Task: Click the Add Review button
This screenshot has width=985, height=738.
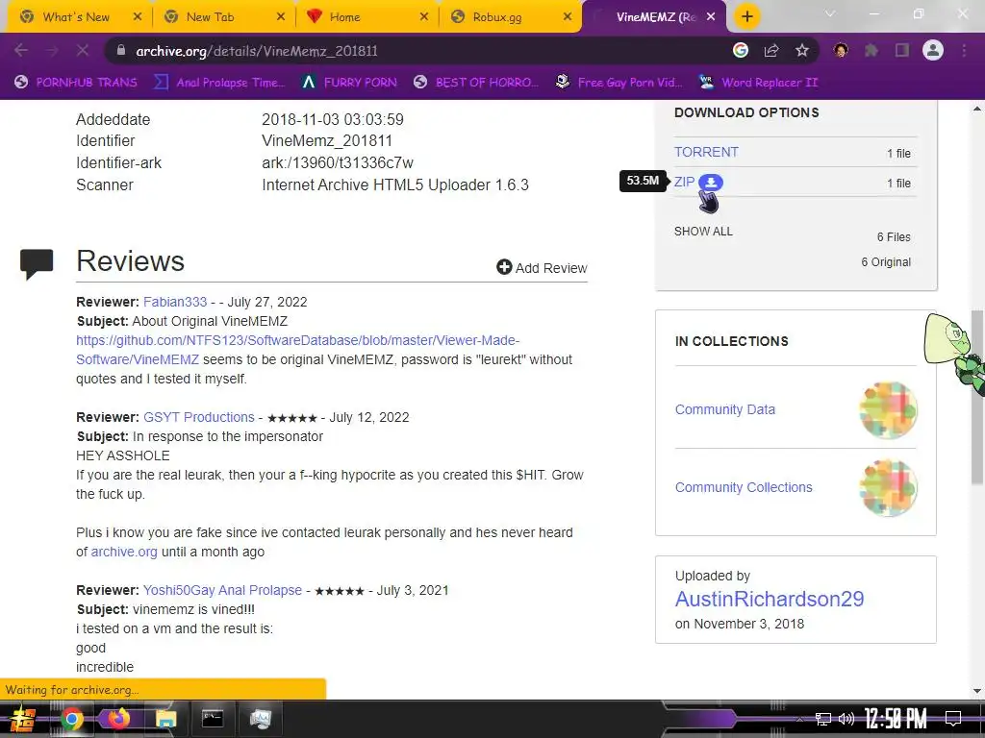Action: 542,268
